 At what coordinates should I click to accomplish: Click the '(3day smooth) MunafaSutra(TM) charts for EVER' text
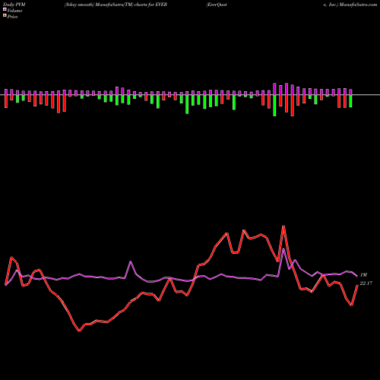coord(116,5)
